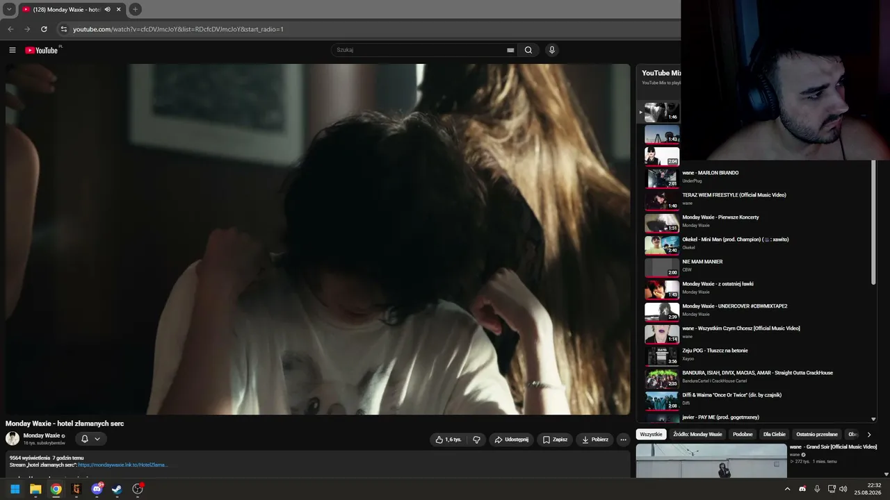The height and width of the screenshot is (500, 890).
Task: Follow the mondaywaxie.lnk.to stream link
Action: (x=123, y=465)
